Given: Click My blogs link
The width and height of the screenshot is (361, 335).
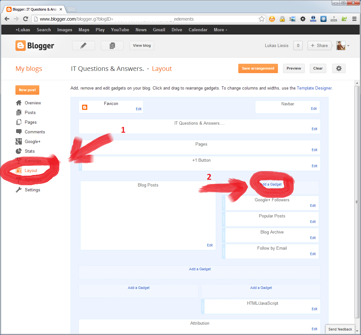Looking at the screenshot, I should (29, 69).
